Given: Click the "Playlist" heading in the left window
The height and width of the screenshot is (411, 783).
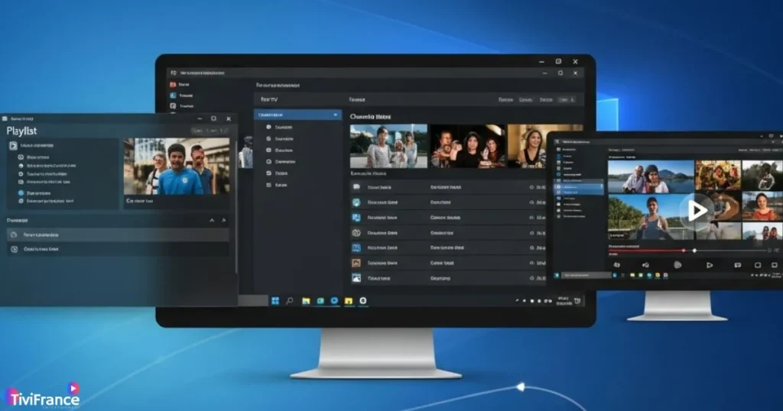Looking at the screenshot, I should coord(21,131).
